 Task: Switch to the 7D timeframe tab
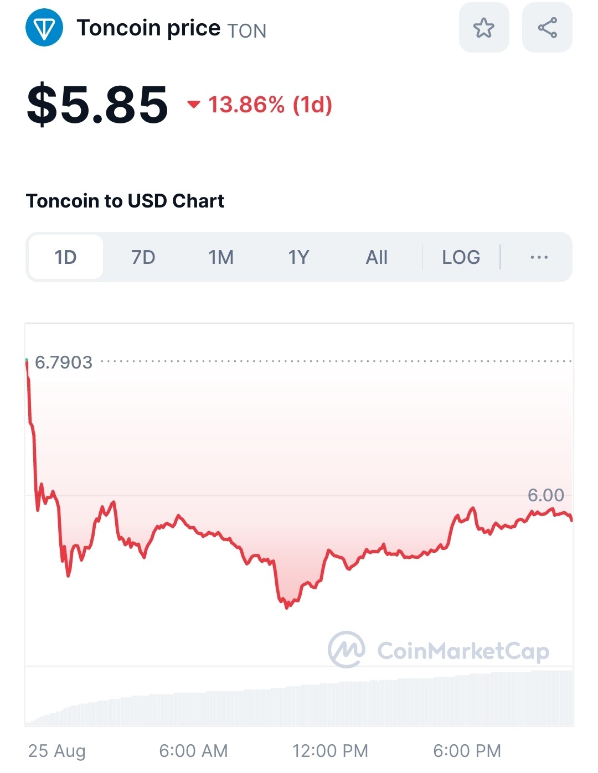coord(143,257)
